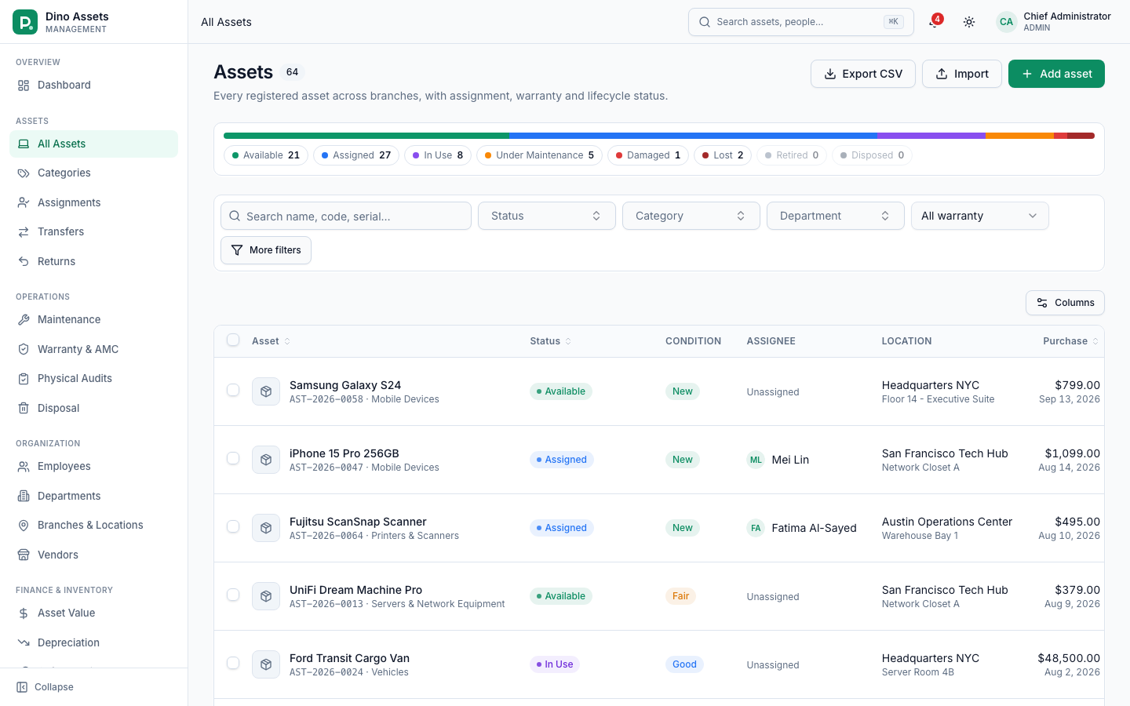Click the Purchase column sort icon
The width and height of the screenshot is (1130, 706).
point(1095,341)
